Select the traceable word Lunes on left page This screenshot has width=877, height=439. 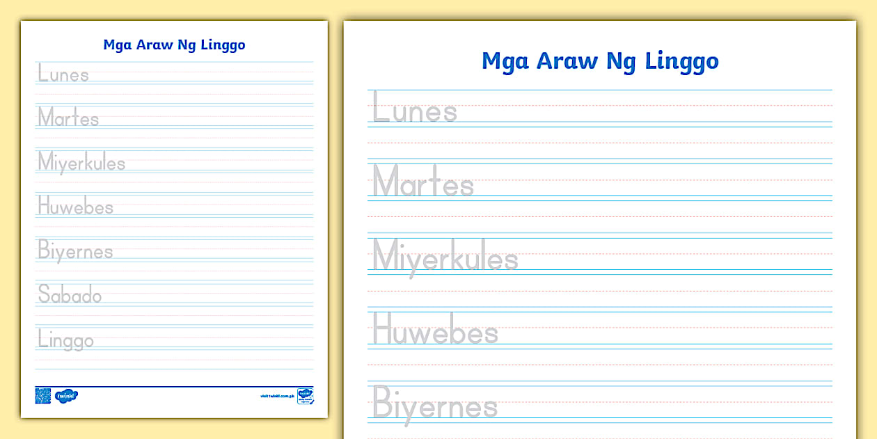(x=63, y=74)
